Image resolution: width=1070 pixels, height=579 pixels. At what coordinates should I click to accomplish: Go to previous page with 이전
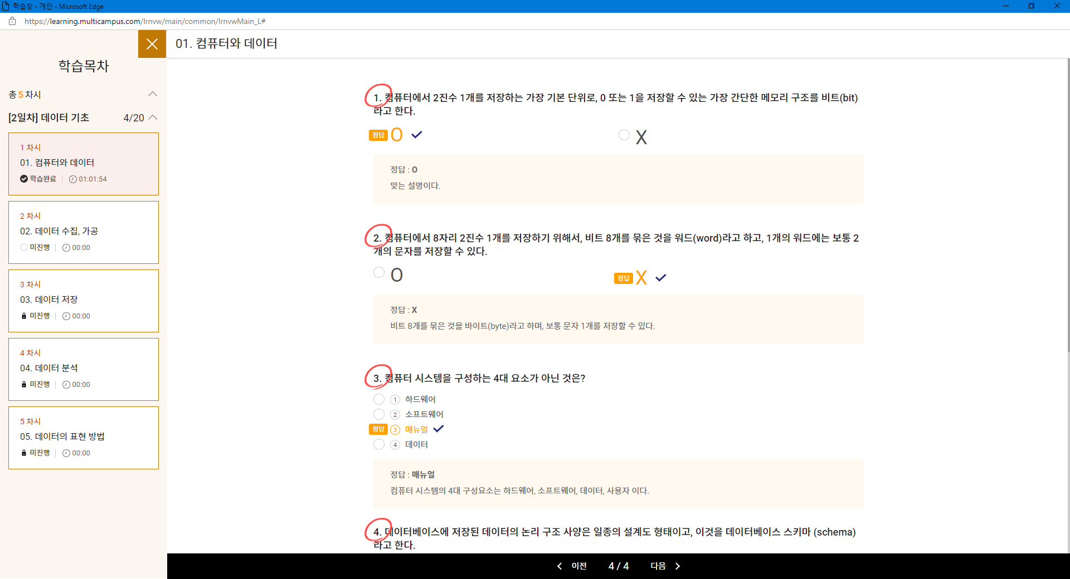point(572,566)
